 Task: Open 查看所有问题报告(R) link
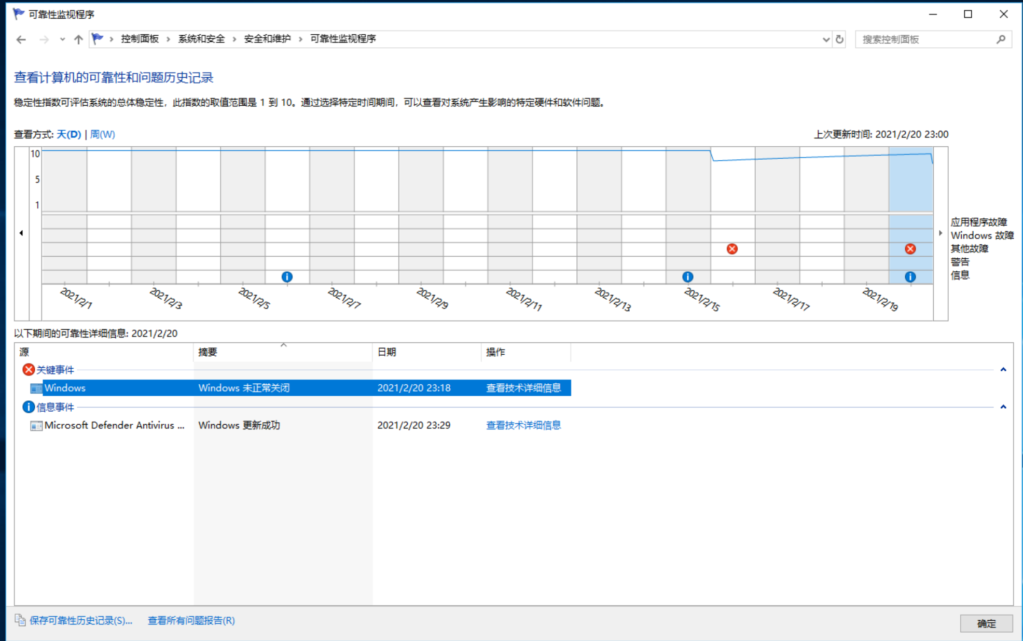[191, 620]
